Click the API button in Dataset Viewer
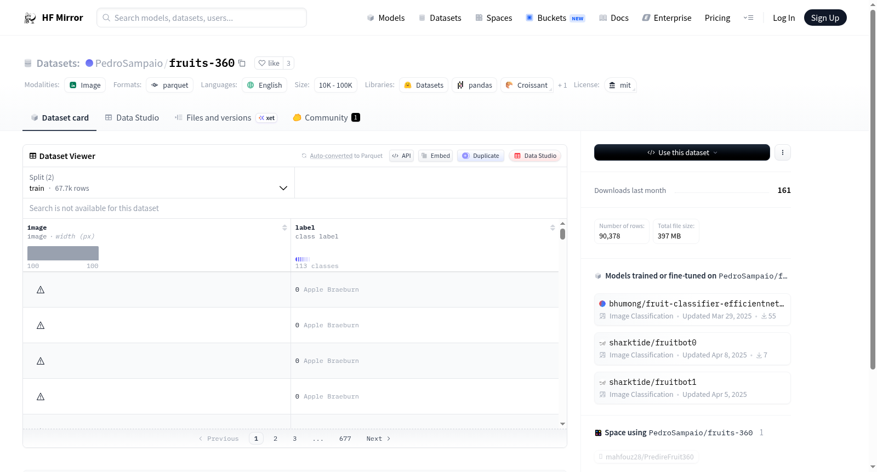Image resolution: width=877 pixels, height=472 pixels. (401, 156)
